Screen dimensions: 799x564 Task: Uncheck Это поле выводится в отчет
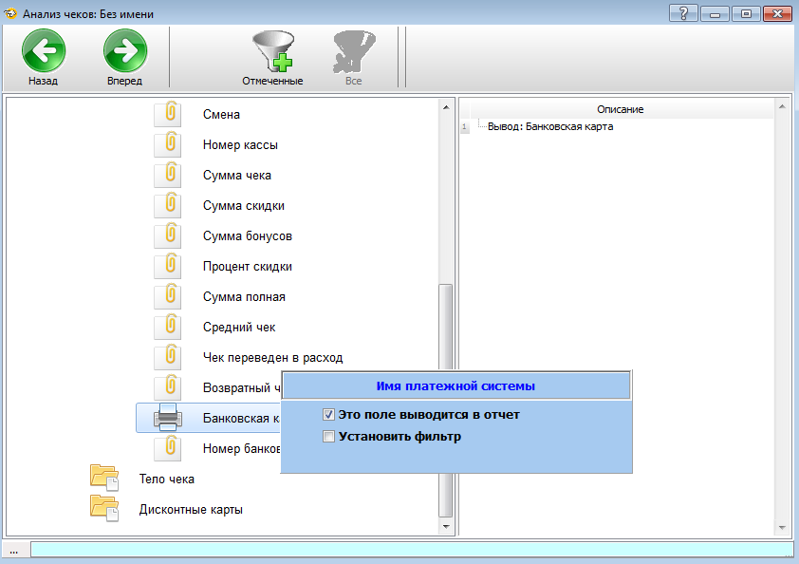(328, 415)
